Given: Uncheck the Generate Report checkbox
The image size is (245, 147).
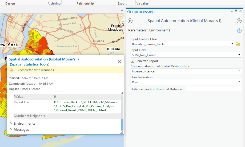Looking at the screenshot, I should [x=133, y=61].
